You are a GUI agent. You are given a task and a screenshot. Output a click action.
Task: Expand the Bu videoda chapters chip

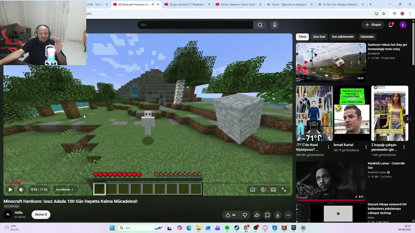(65, 190)
